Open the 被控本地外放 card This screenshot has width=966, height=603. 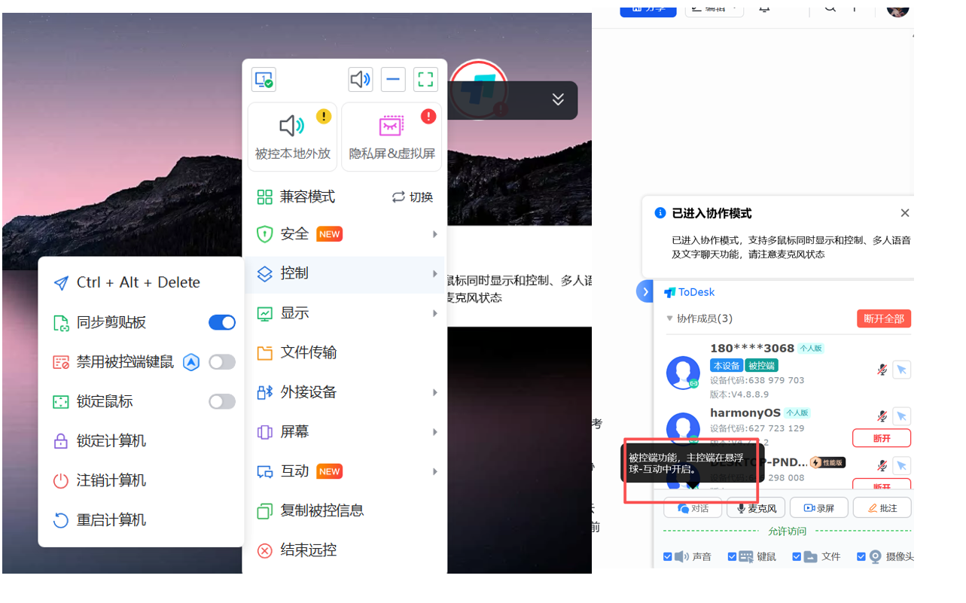(293, 136)
